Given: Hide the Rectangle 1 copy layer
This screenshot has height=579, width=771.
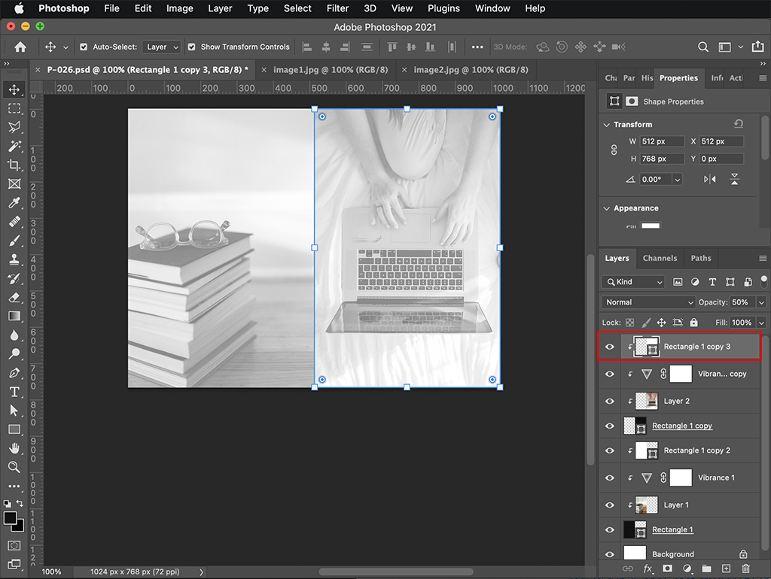Looking at the screenshot, I should point(610,426).
